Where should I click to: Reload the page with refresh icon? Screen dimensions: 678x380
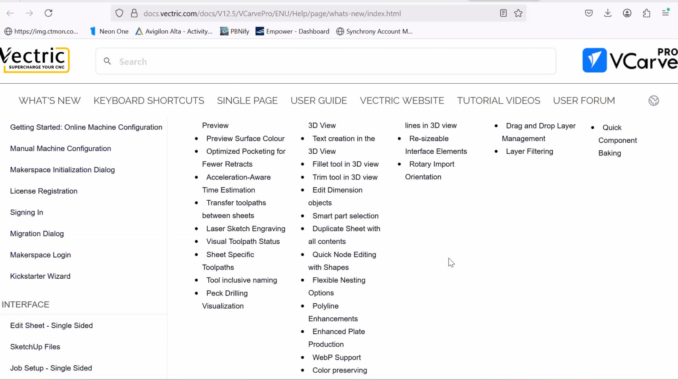(x=48, y=13)
